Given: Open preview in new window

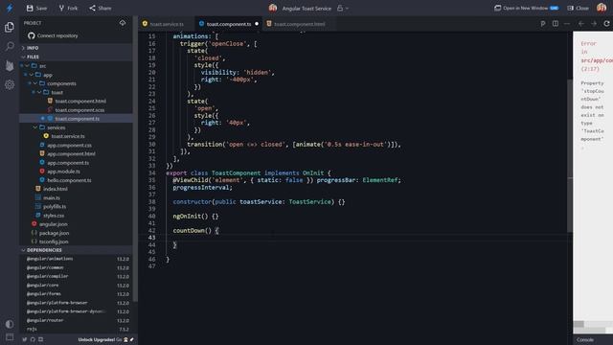Looking at the screenshot, I should pyautogui.click(x=526, y=8).
